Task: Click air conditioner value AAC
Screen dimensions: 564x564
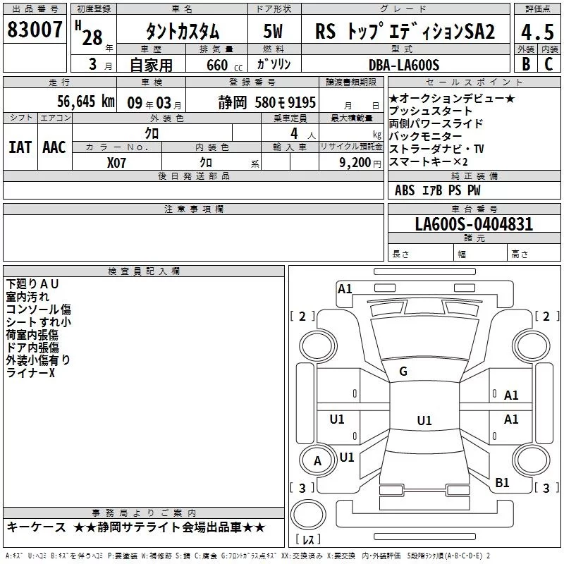Action: (x=54, y=147)
